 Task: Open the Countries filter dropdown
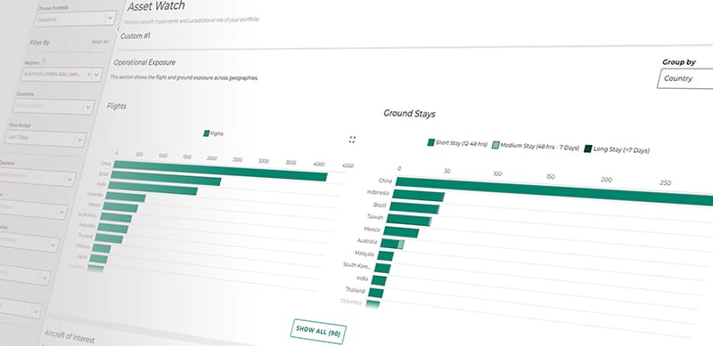click(53, 106)
